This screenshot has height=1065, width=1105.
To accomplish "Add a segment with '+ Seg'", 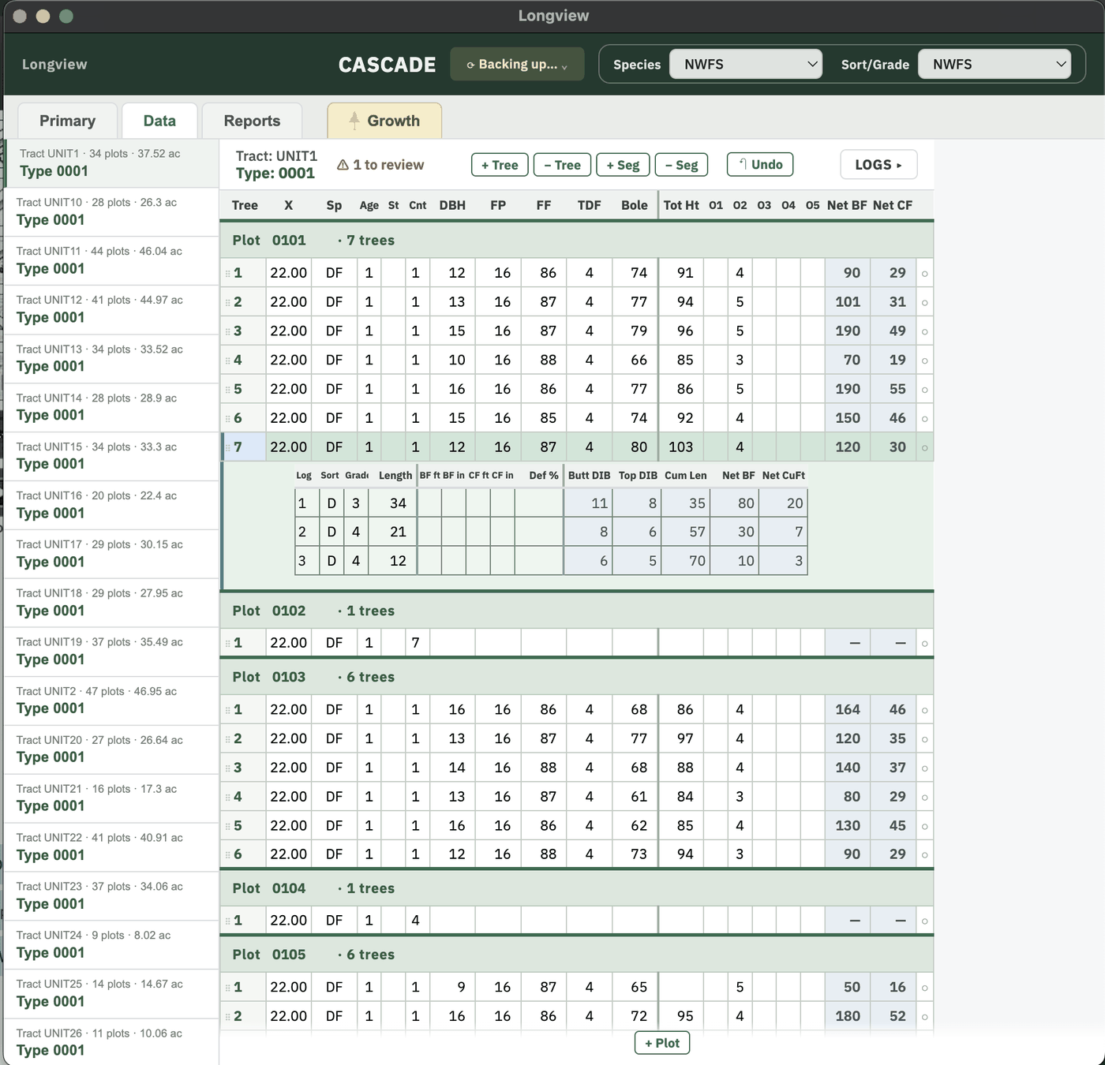I will [x=623, y=165].
